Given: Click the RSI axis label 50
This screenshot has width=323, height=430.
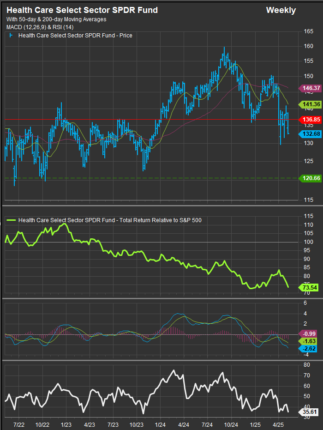Looking at the screenshot, I should (307, 396).
